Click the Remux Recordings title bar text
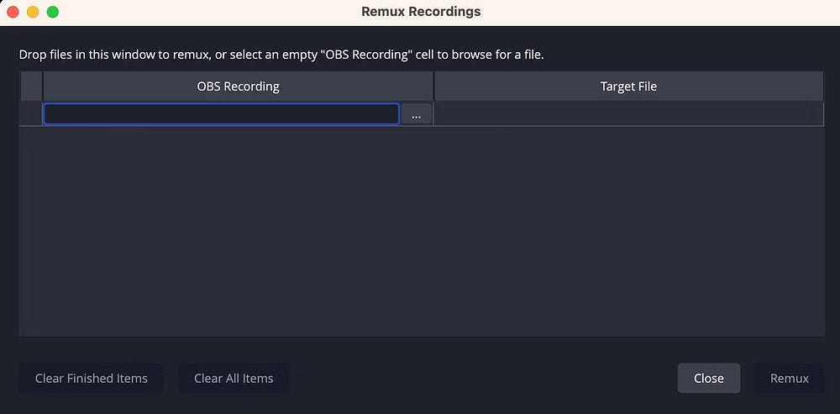 tap(421, 13)
